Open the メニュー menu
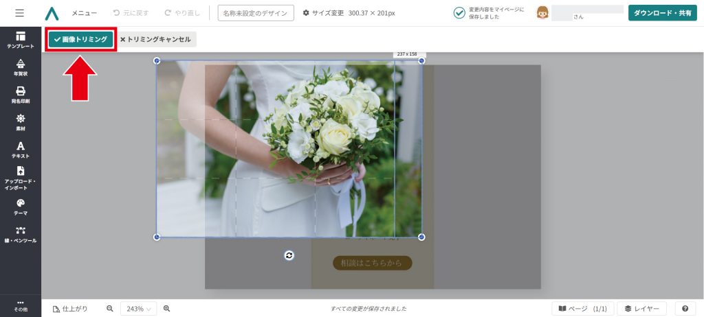 tap(85, 13)
